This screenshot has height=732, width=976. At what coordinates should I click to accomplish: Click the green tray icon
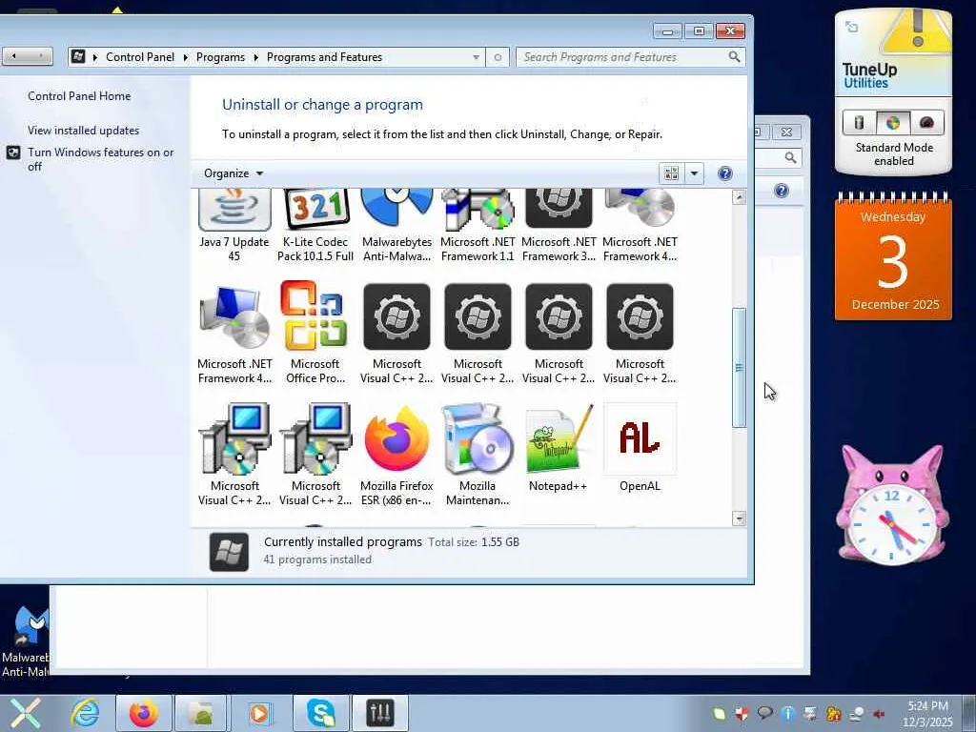pos(719,713)
